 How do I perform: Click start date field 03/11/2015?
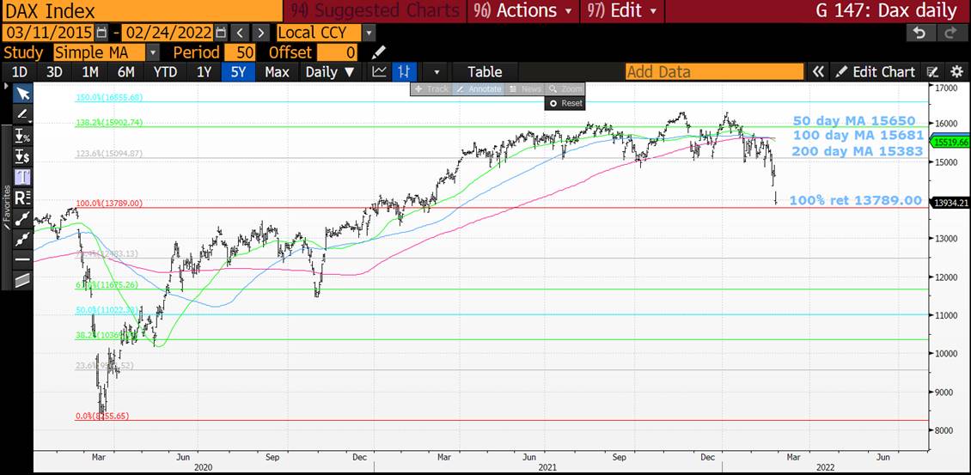pyautogui.click(x=48, y=32)
